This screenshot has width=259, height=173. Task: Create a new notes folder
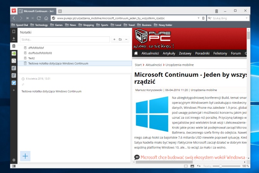tap(120, 39)
